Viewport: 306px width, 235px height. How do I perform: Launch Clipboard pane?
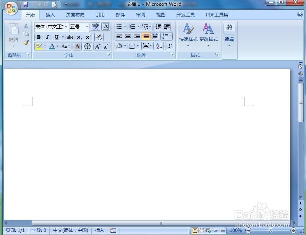point(28,55)
